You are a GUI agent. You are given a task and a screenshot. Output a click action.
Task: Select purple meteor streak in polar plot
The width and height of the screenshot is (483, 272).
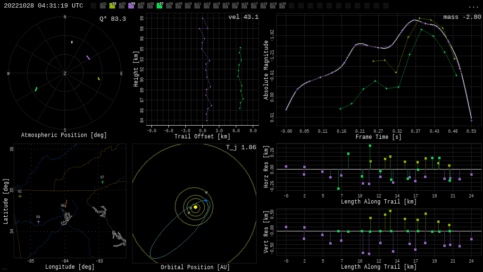(88, 58)
